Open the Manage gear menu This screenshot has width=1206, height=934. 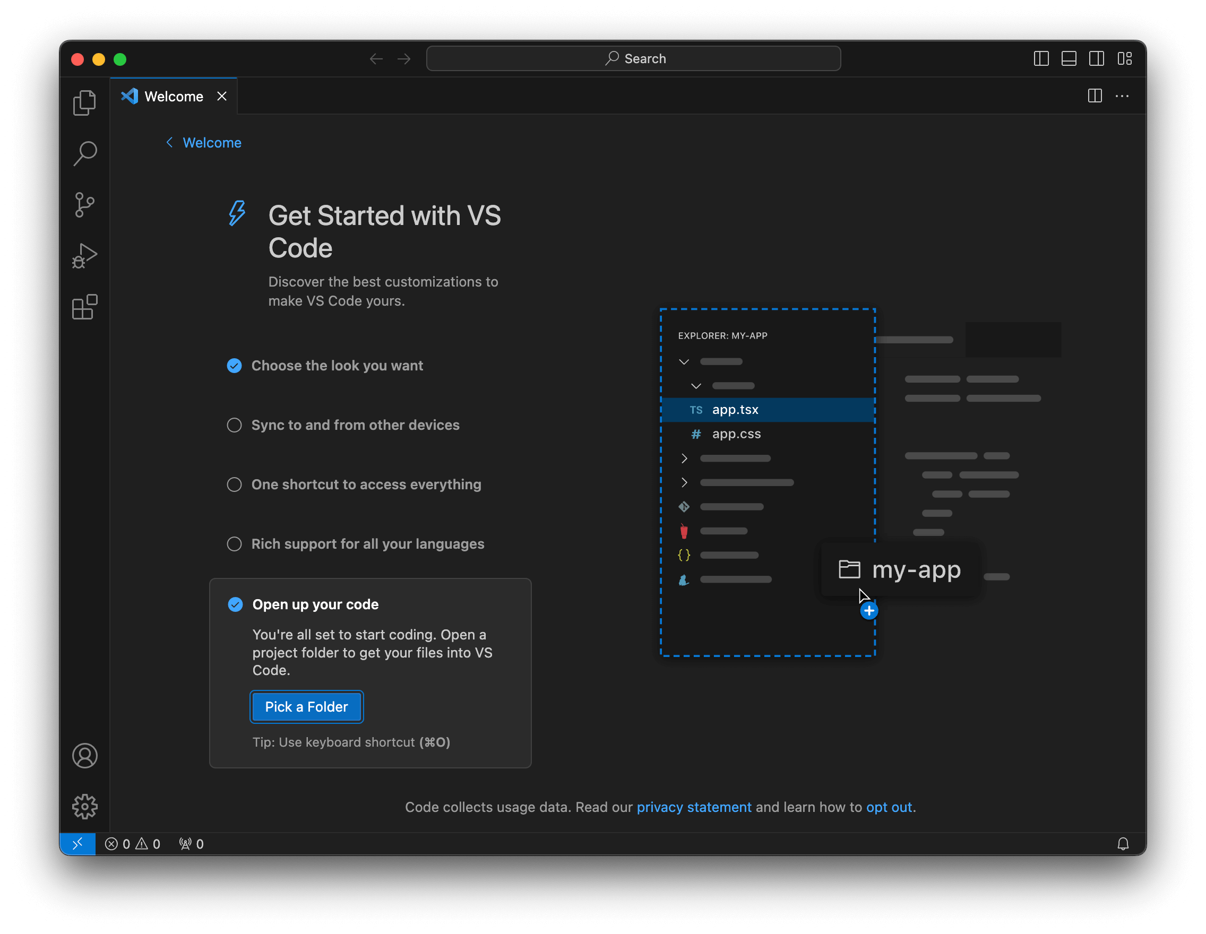tap(84, 806)
